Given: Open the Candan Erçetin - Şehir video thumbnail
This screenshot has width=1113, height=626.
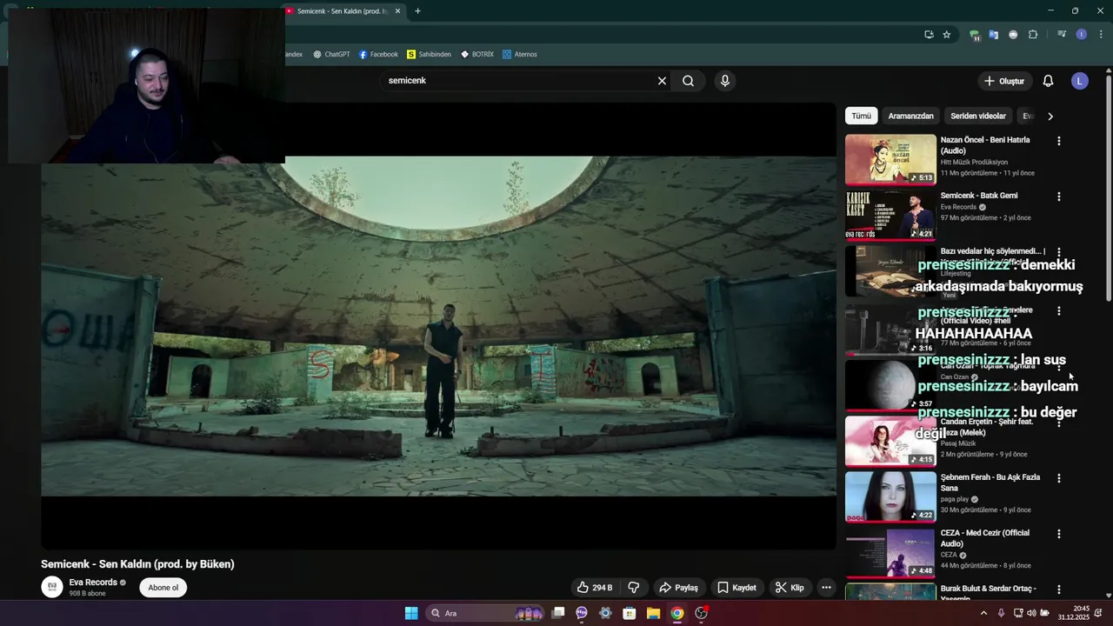Looking at the screenshot, I should coord(890,442).
